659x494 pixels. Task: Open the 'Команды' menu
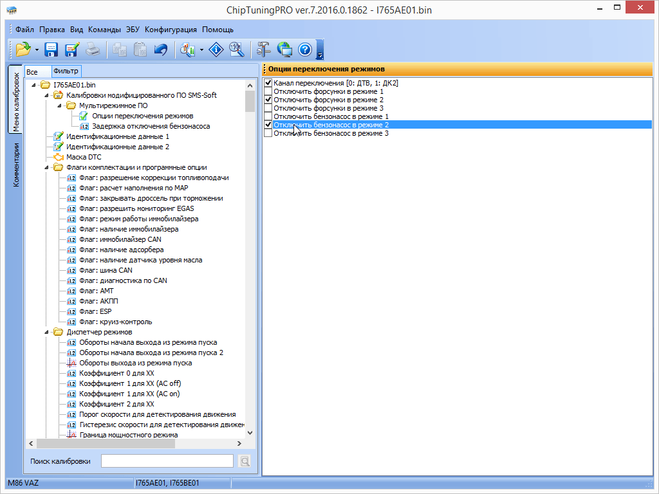104,30
